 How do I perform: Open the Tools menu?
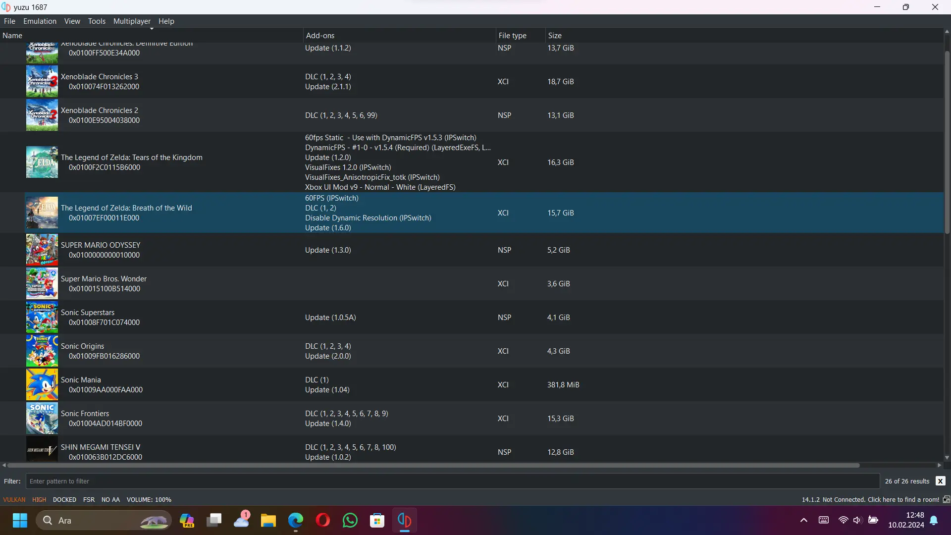[97, 21]
